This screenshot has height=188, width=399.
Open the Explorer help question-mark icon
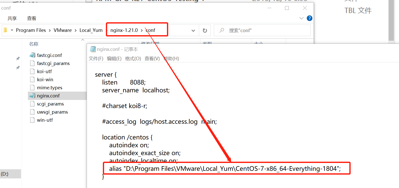point(309,18)
